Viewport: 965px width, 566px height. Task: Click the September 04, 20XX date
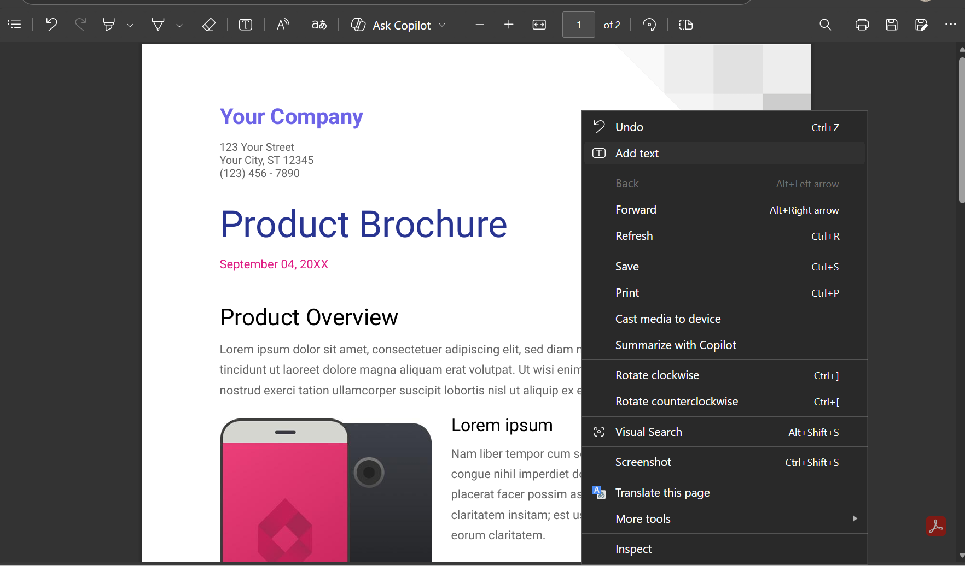(x=274, y=264)
